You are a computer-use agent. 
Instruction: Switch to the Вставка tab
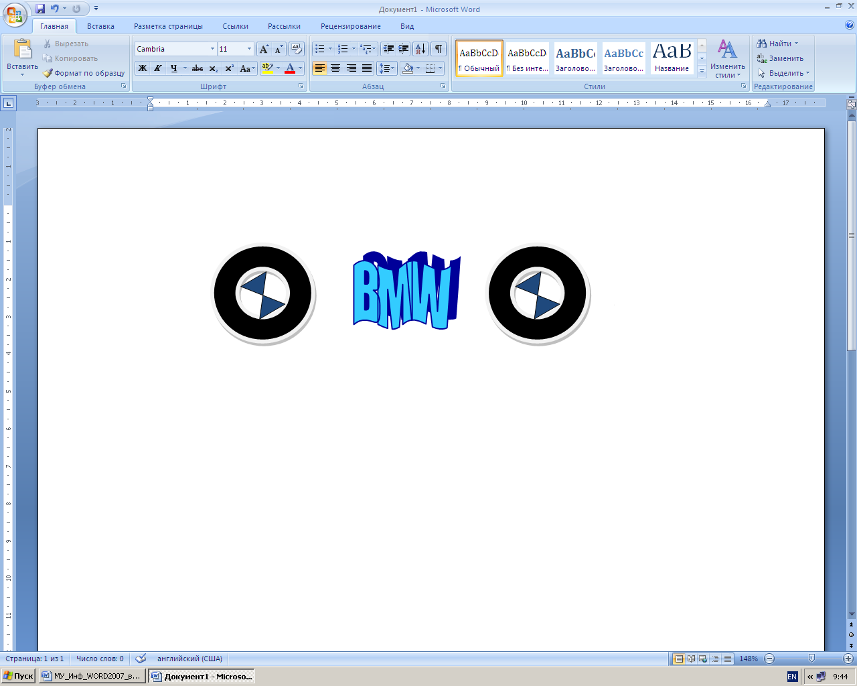[x=100, y=26]
